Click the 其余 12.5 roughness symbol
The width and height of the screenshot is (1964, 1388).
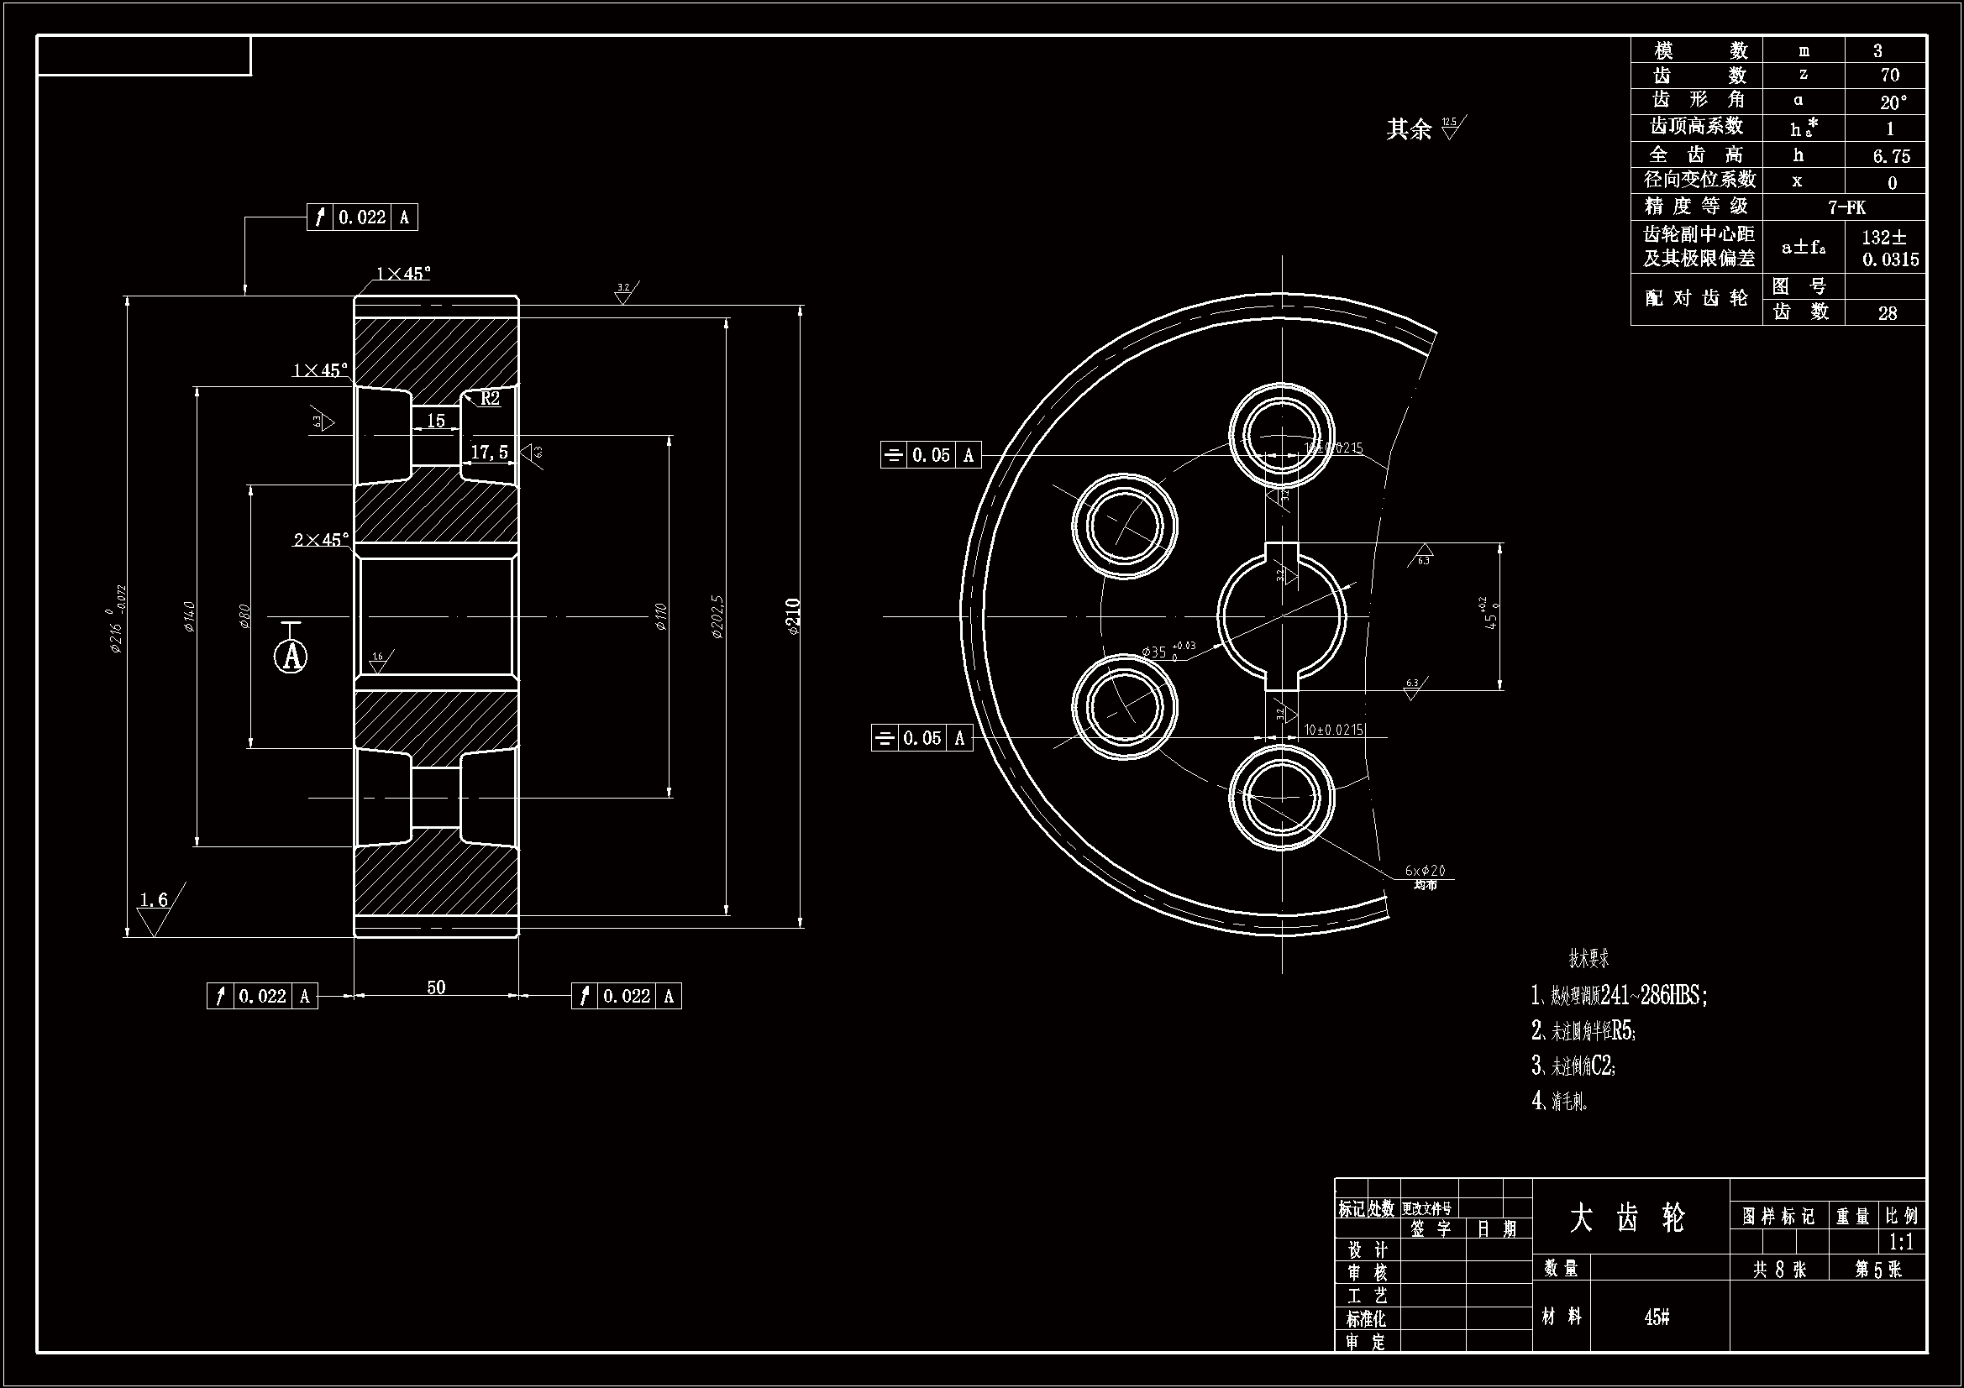pos(1452,128)
